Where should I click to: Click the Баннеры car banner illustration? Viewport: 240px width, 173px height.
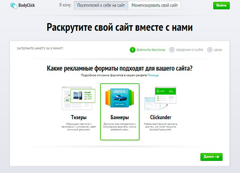[120, 98]
